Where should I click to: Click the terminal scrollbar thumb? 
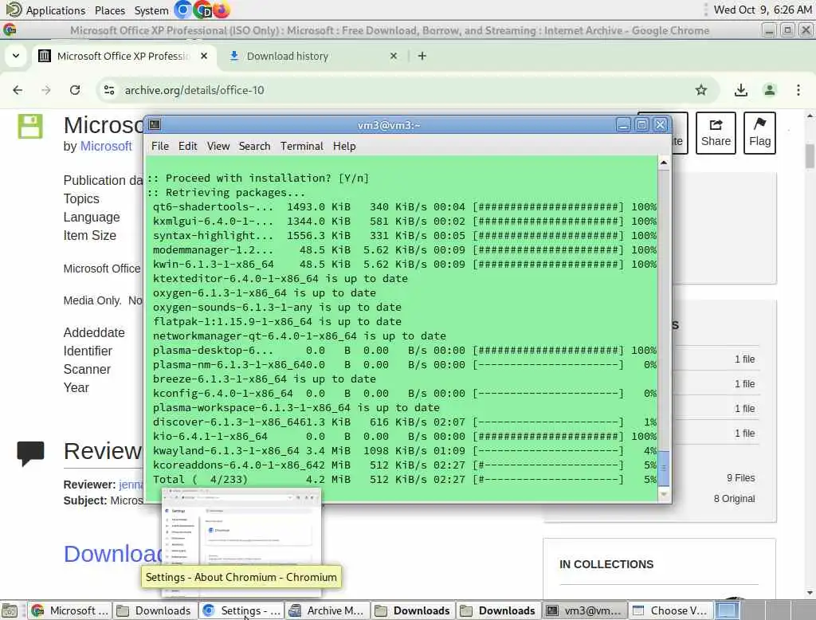664,468
